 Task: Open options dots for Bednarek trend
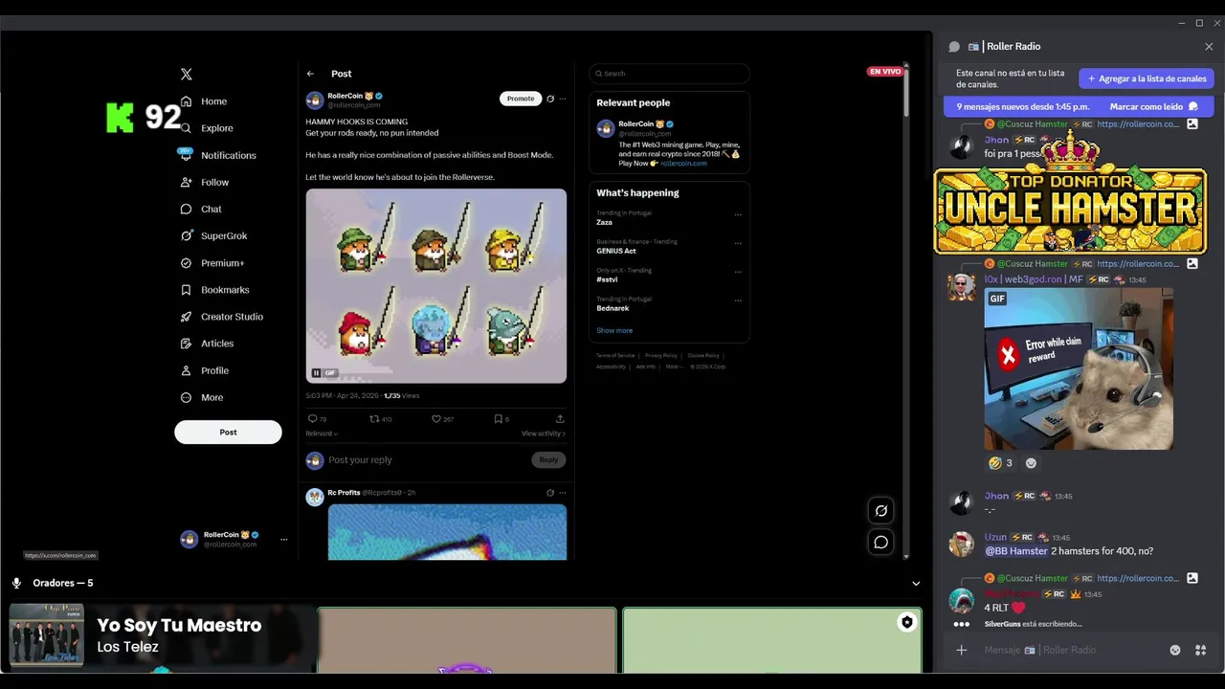[738, 301]
